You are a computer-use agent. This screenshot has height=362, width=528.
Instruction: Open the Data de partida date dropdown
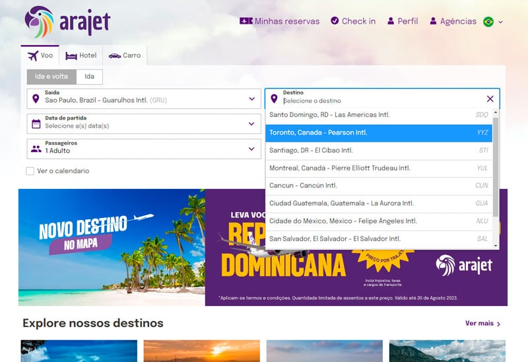pyautogui.click(x=251, y=124)
